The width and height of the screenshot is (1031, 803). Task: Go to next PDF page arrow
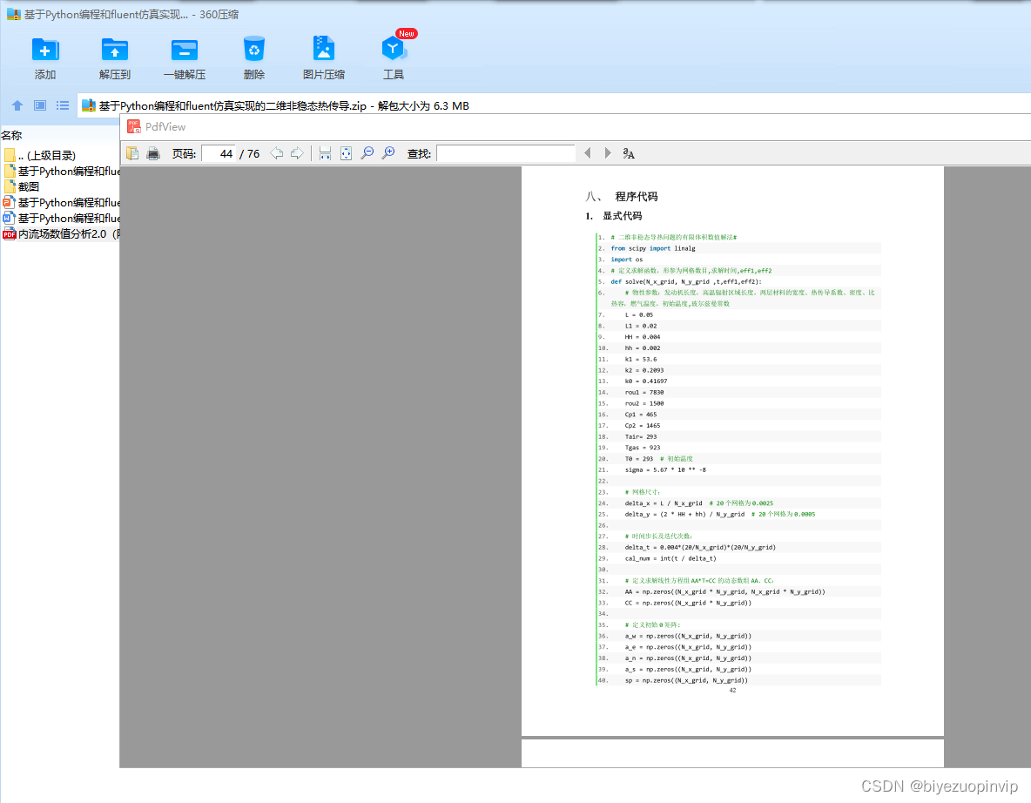297,153
